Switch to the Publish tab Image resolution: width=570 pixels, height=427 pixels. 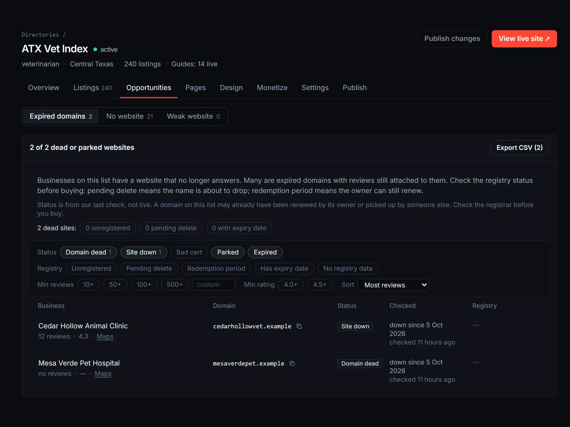355,88
